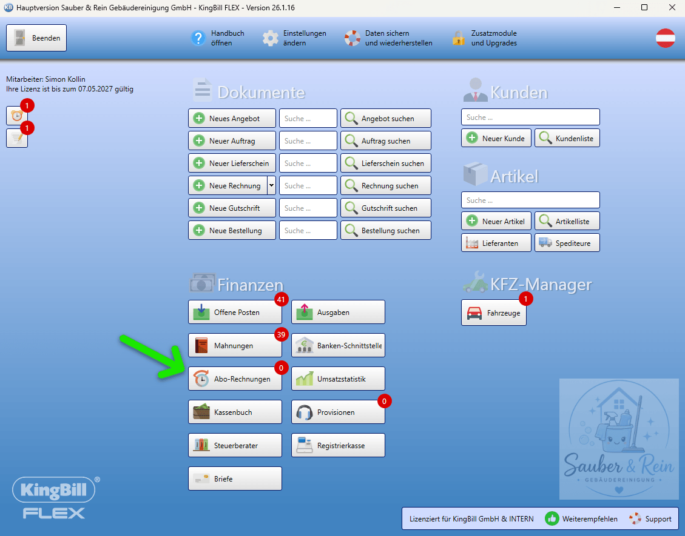Open Zusatzmodule und Upgrades lock

pyautogui.click(x=485, y=38)
